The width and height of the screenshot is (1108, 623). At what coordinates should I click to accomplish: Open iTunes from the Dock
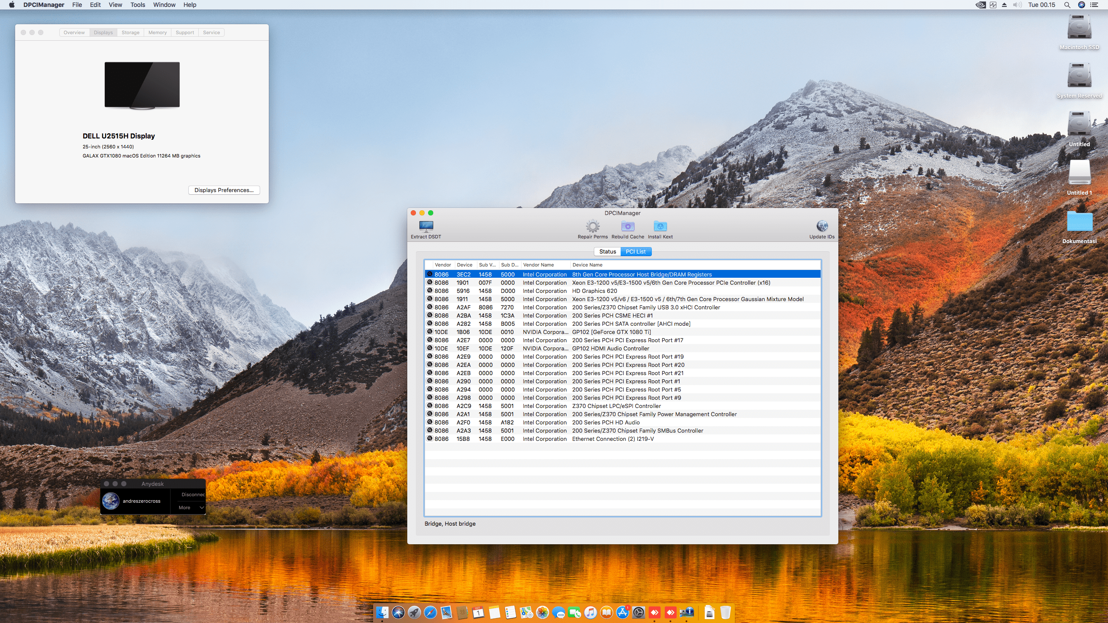[x=589, y=612]
